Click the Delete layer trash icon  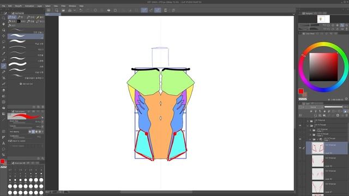pos(347,115)
